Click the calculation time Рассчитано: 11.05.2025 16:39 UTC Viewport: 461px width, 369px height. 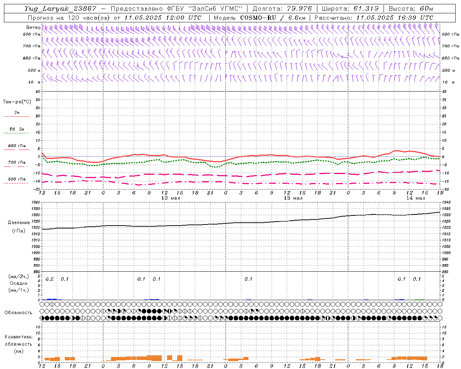(374, 18)
